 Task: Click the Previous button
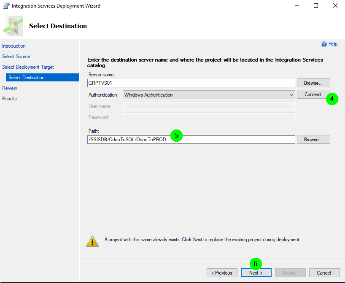[222, 273]
